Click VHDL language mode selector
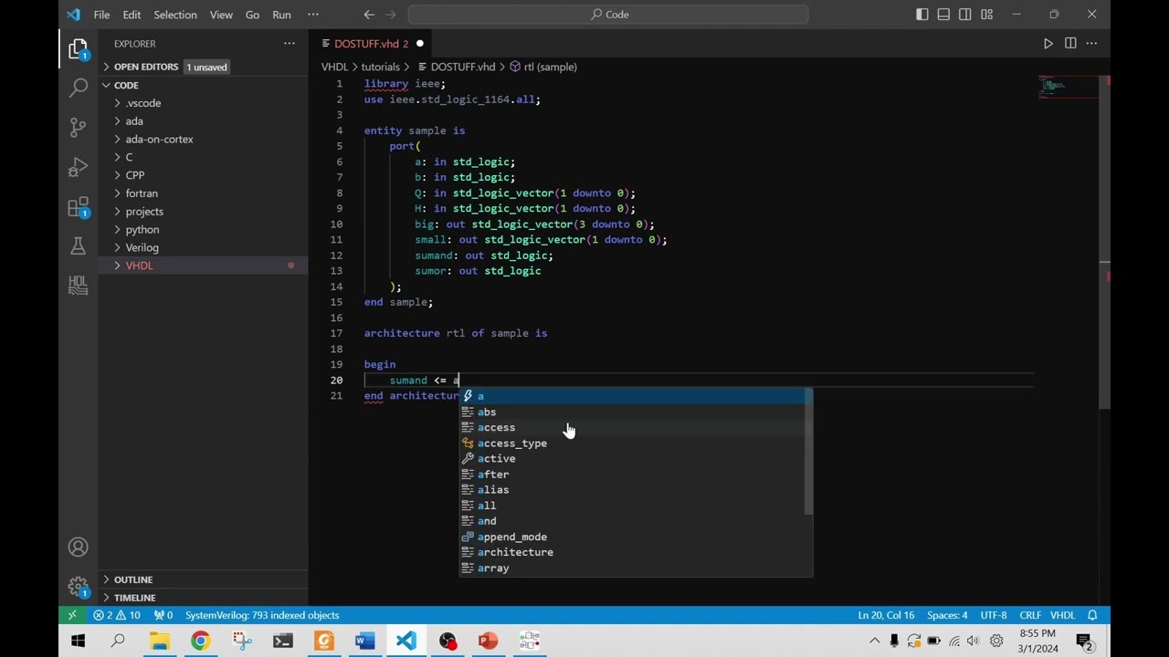Viewport: 1169px width, 657px height. [1062, 615]
